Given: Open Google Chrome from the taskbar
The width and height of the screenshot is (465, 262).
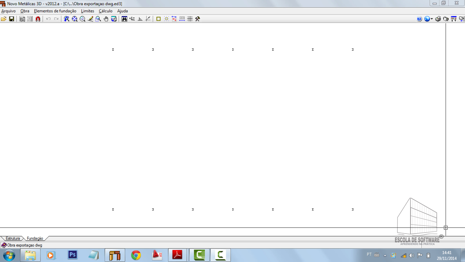Looking at the screenshot, I should [x=136, y=255].
